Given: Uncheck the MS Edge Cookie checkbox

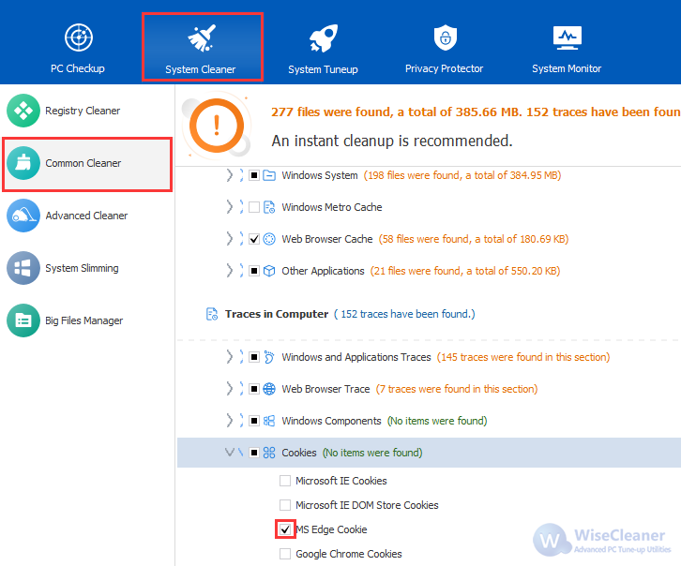Looking at the screenshot, I should (x=285, y=529).
